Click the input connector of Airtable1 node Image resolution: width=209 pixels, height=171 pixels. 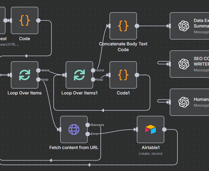pos(137,129)
